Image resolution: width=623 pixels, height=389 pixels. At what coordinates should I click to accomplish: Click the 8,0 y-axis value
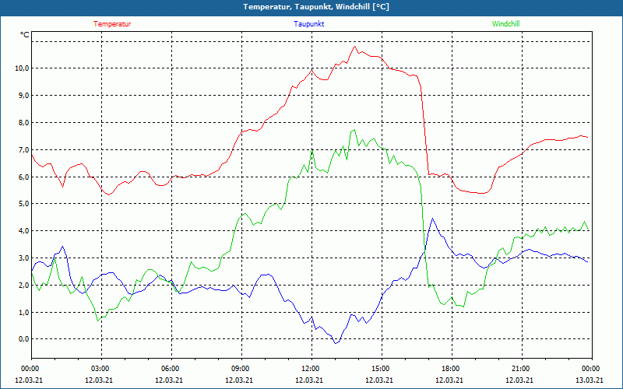[23, 123]
